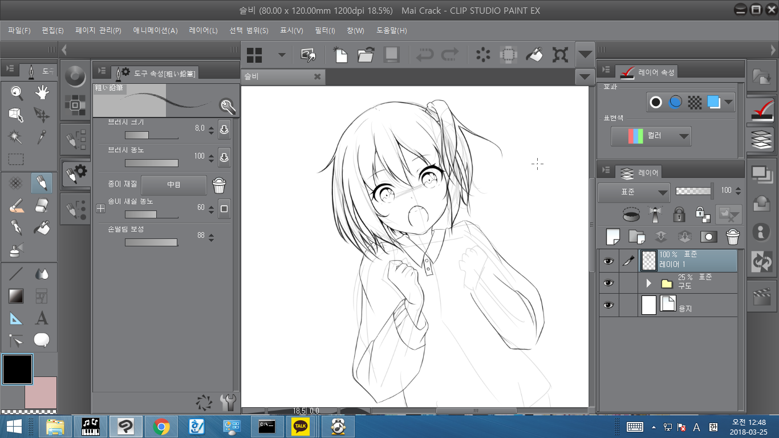Select the Brush tool
This screenshot has width=779, height=438.
click(x=16, y=205)
